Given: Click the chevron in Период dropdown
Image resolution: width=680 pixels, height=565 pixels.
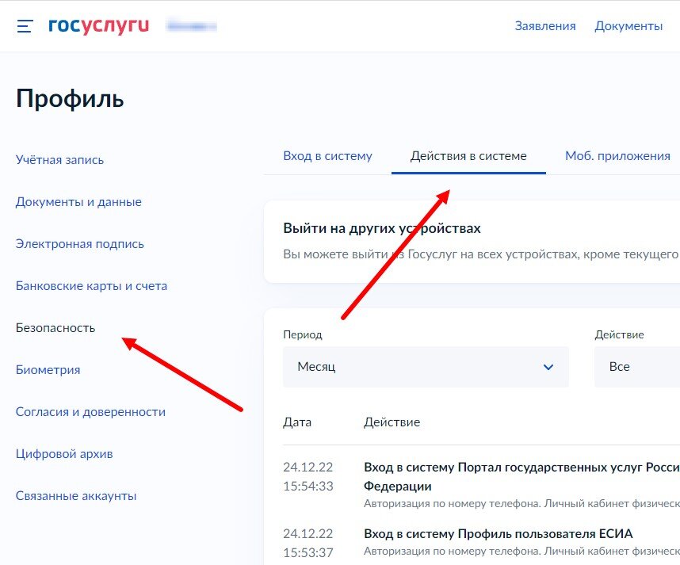Looking at the screenshot, I should coord(548,367).
